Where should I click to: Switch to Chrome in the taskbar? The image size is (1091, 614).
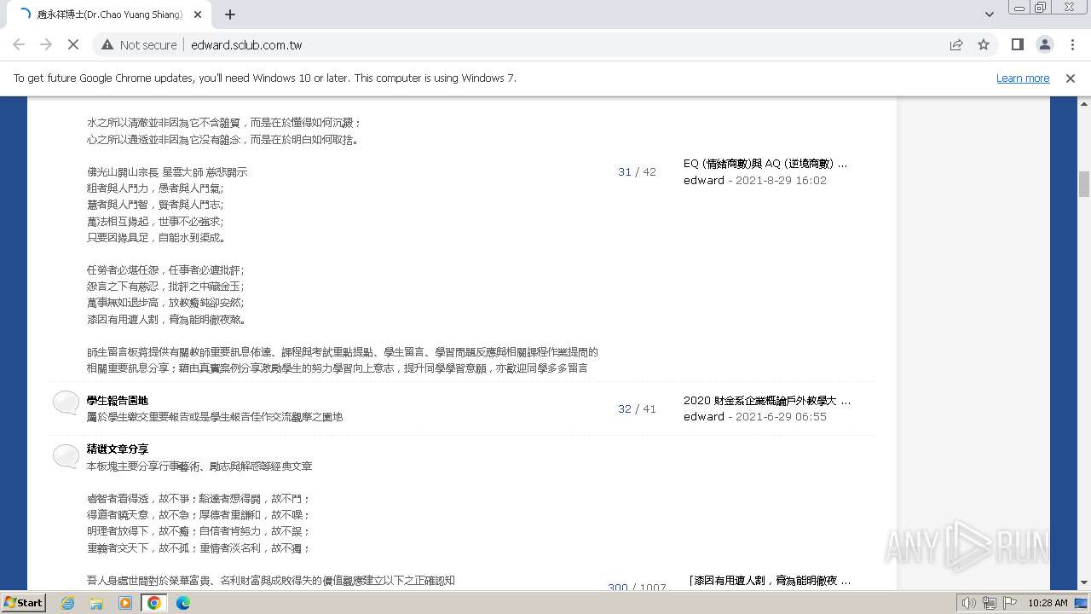(154, 603)
